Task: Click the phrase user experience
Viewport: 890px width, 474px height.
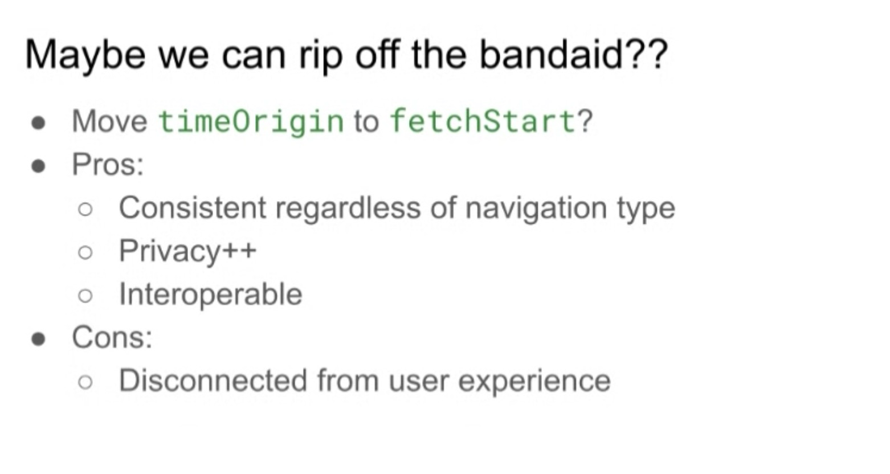Action: (499, 382)
